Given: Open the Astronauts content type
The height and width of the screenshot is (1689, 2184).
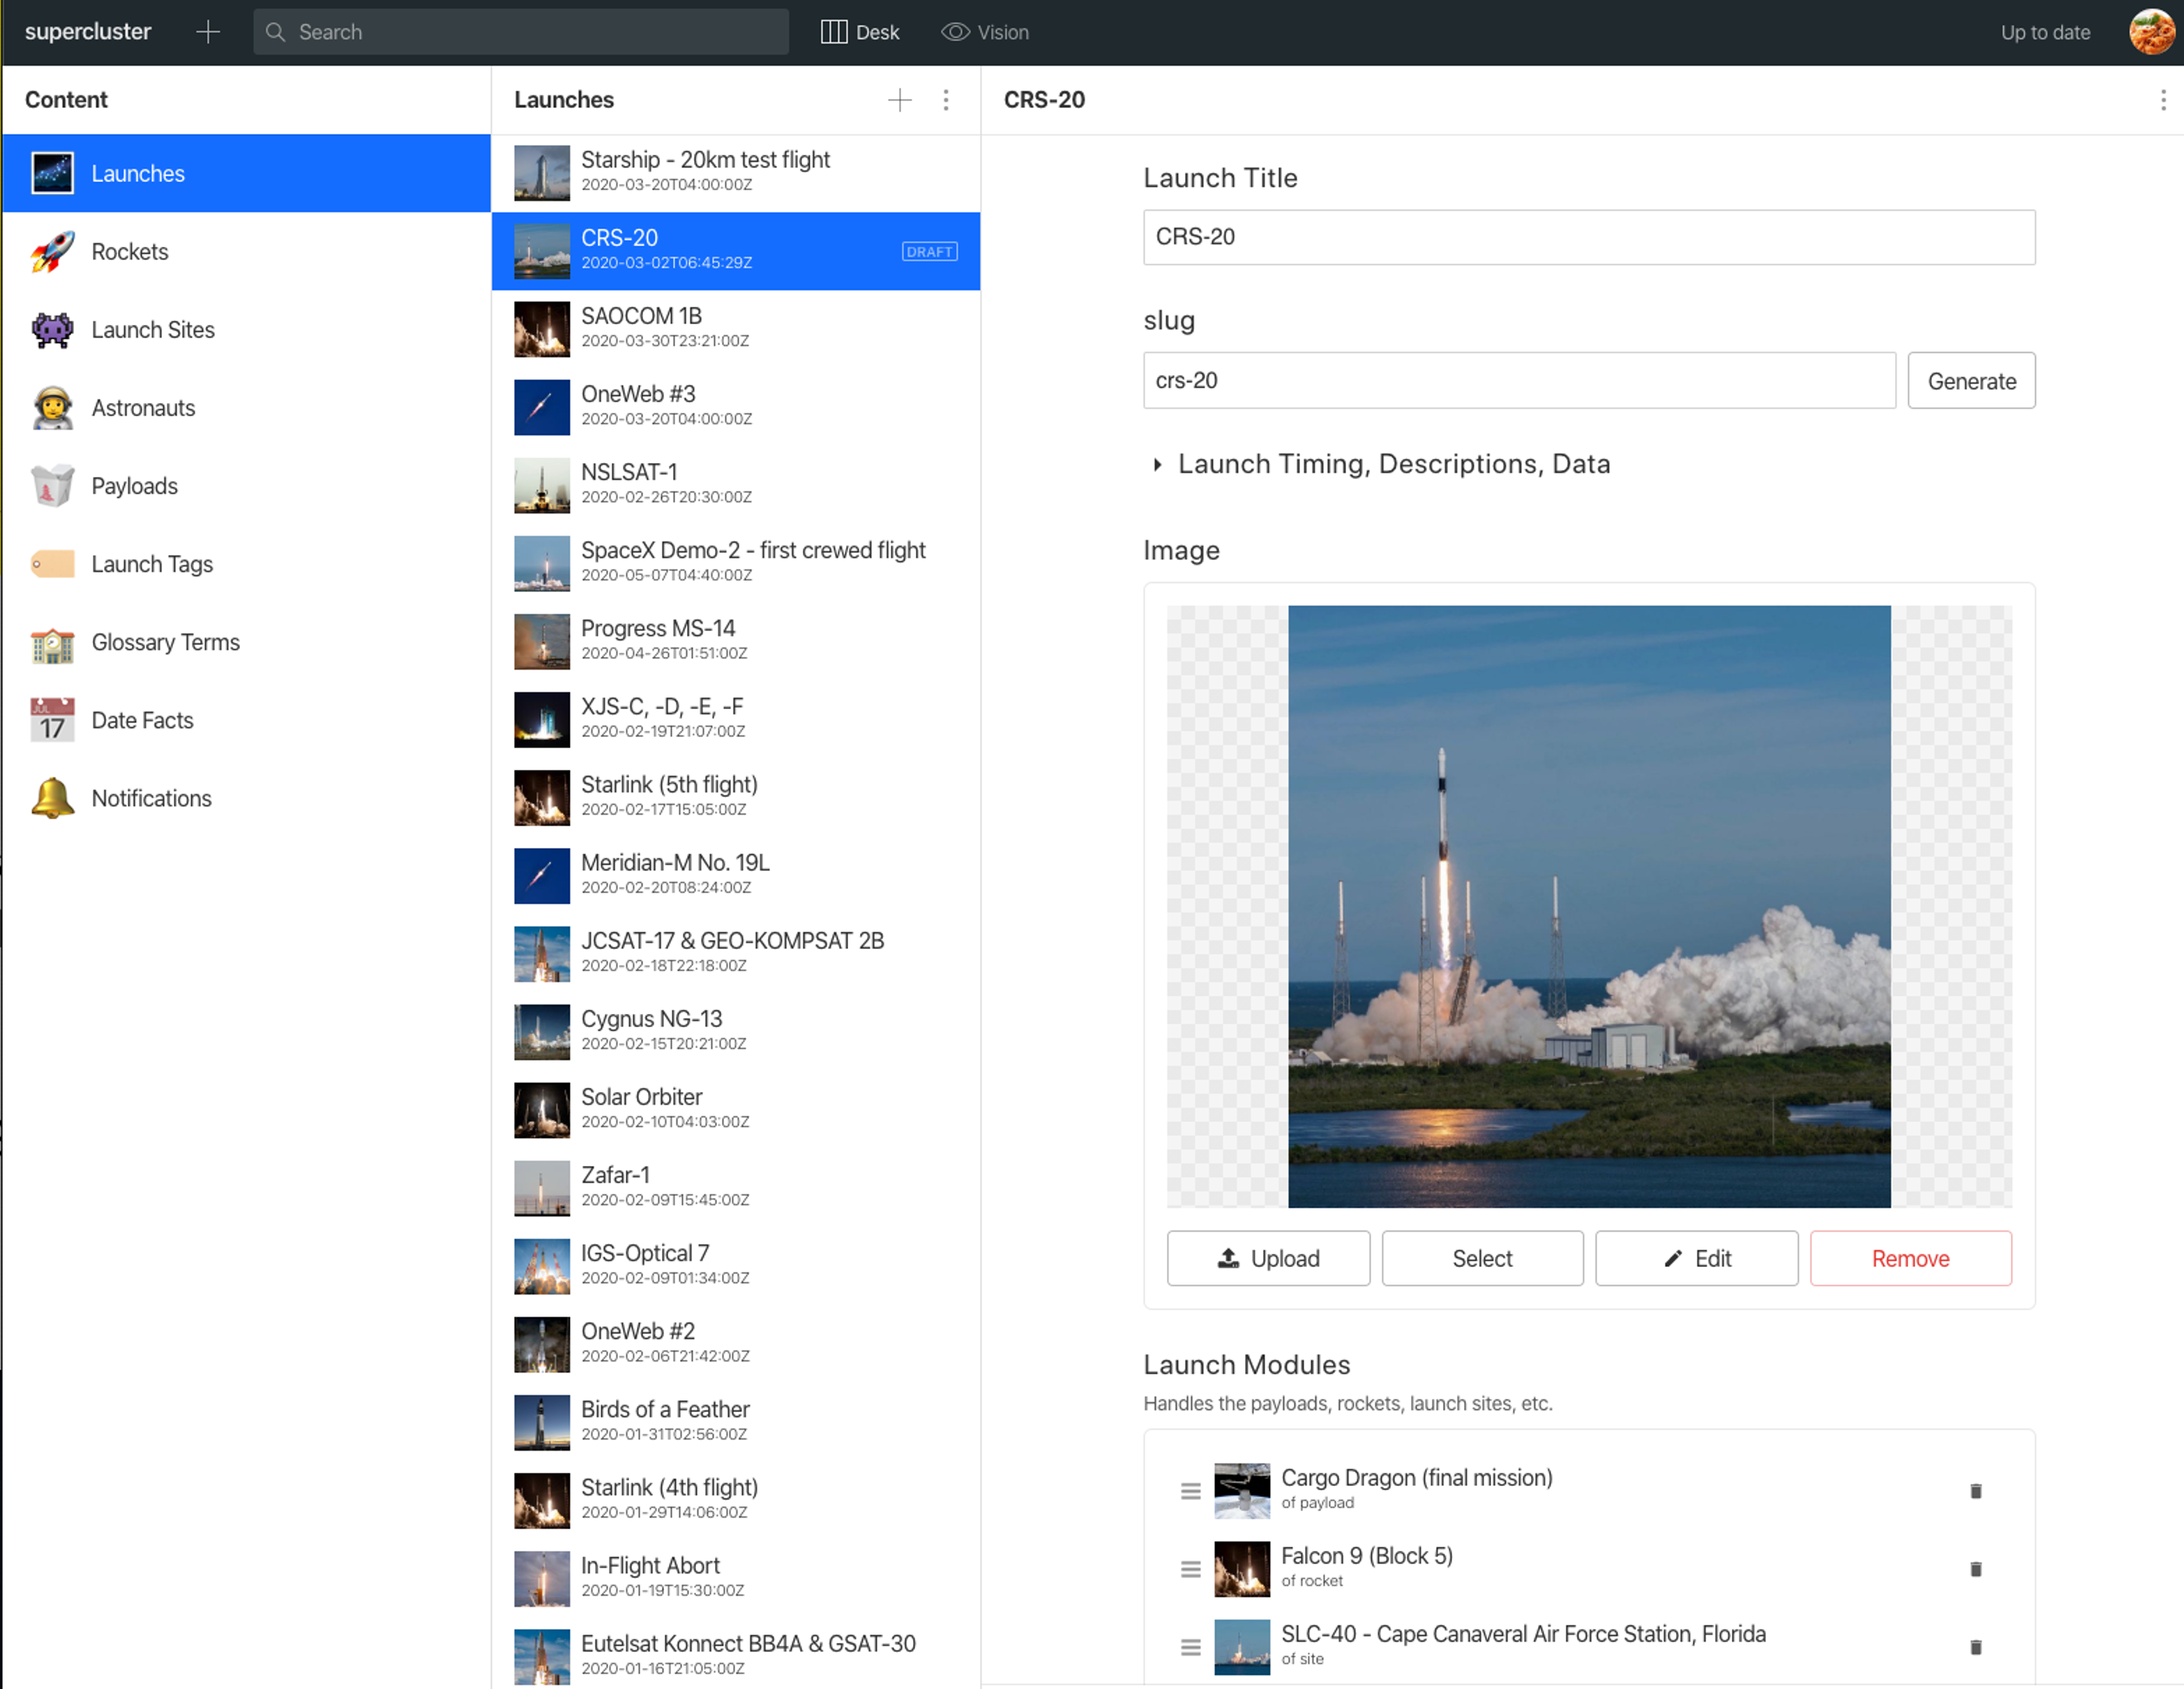Looking at the screenshot, I should (246, 408).
